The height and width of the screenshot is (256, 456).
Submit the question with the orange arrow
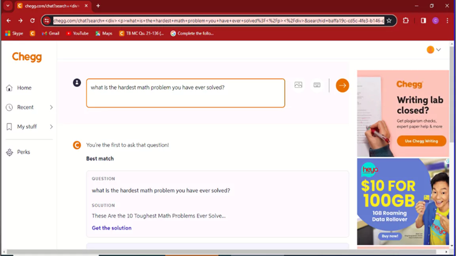click(342, 85)
